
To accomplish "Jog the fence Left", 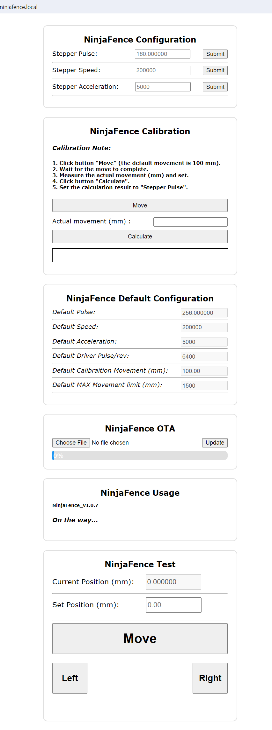I will click(x=70, y=678).
